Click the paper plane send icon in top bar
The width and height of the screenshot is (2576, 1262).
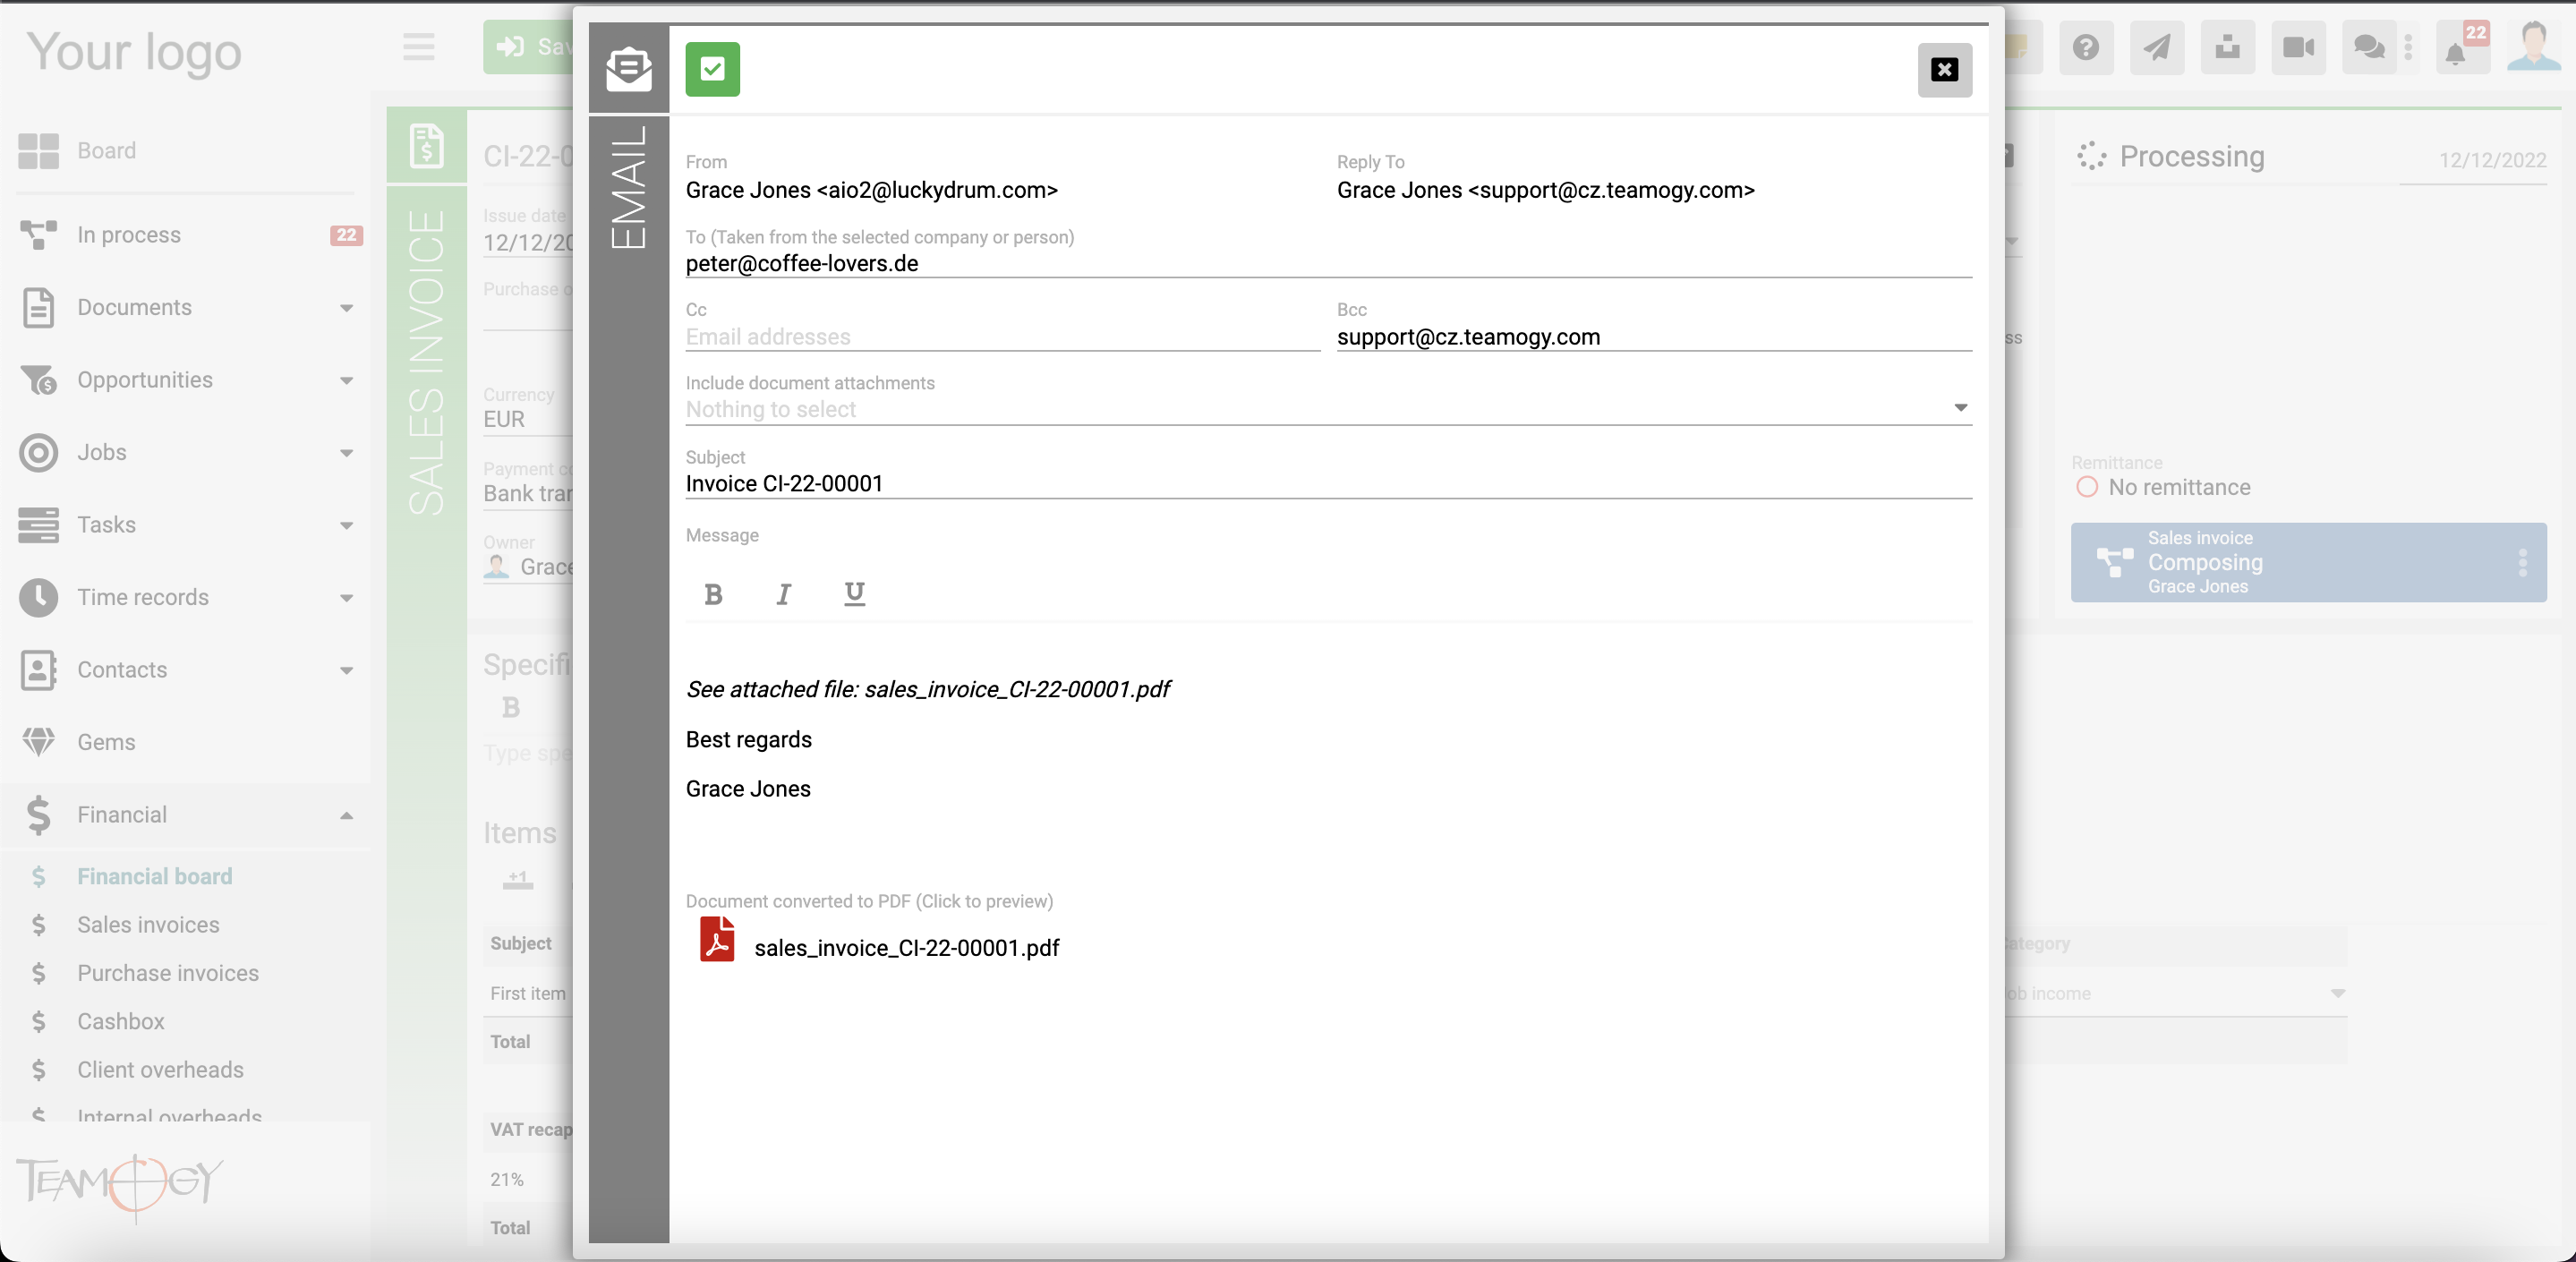click(2156, 47)
